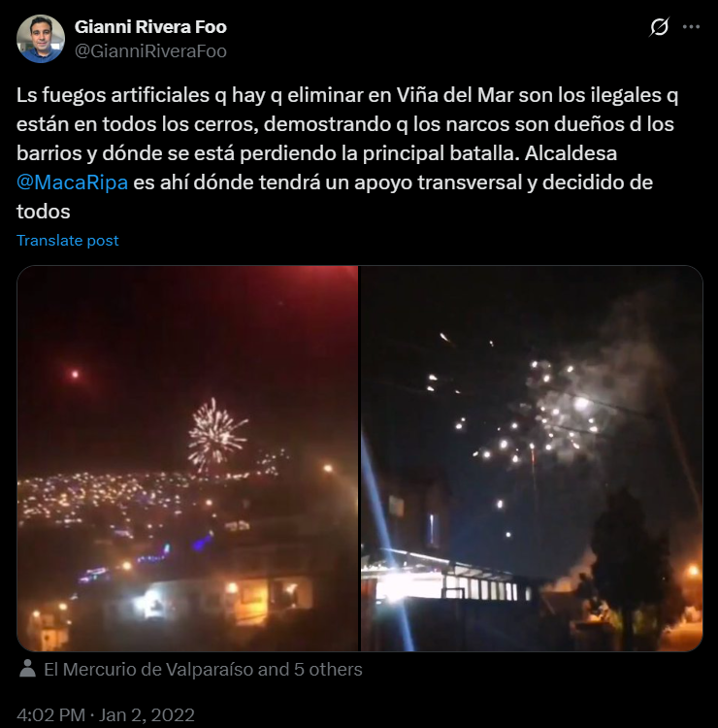Open Gianni Rivera Foo's profile picture
The image size is (718, 728).
pyautogui.click(x=41, y=39)
